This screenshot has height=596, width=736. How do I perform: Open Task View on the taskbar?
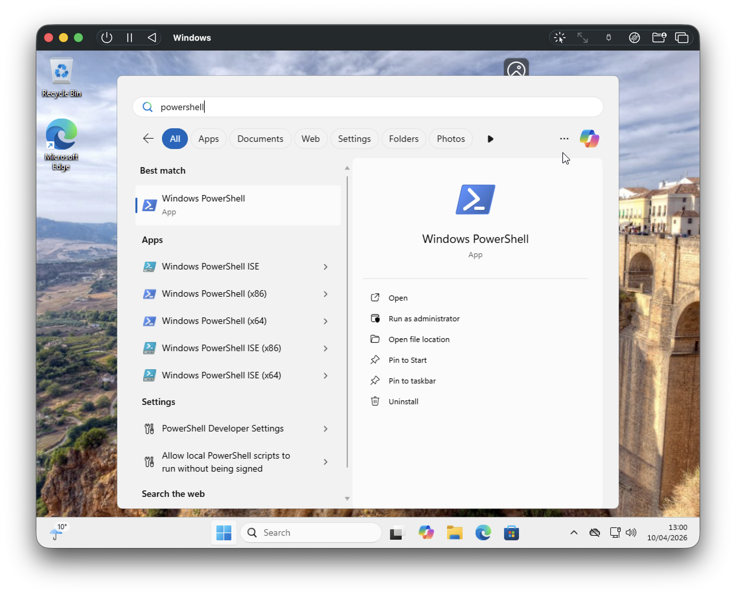(x=397, y=533)
